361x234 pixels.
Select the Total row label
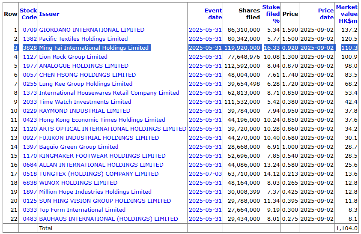pyautogui.click(x=45, y=228)
